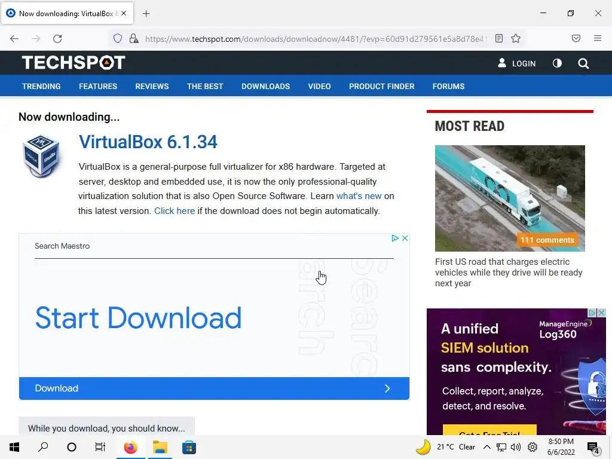Image resolution: width=612 pixels, height=459 pixels.
Task: Open Microsoft Store from taskbar
Action: (189, 447)
